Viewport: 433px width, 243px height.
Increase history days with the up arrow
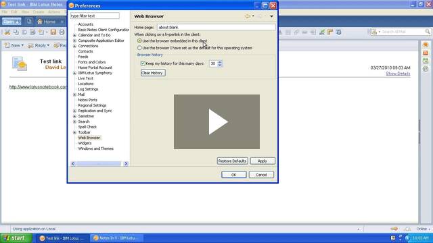pos(220,62)
